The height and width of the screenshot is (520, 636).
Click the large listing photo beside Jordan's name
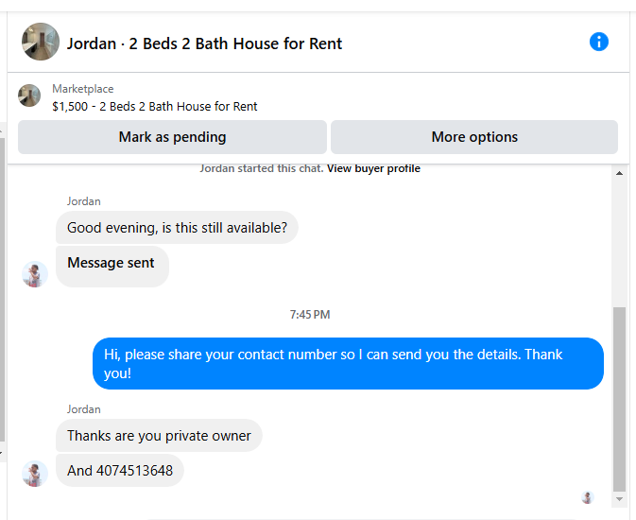pyautogui.click(x=41, y=42)
